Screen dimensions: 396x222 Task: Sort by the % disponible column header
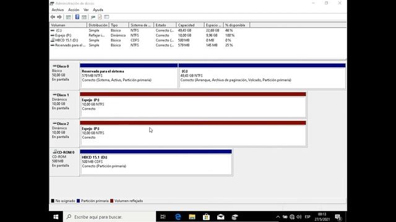point(236,25)
